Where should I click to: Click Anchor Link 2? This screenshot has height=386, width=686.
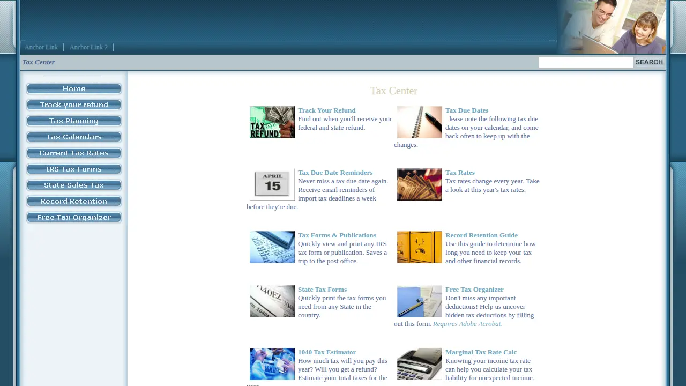(x=88, y=47)
